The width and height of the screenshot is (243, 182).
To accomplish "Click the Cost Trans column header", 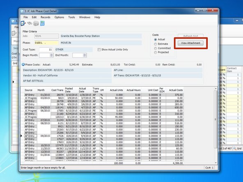I will tap(57, 90).
